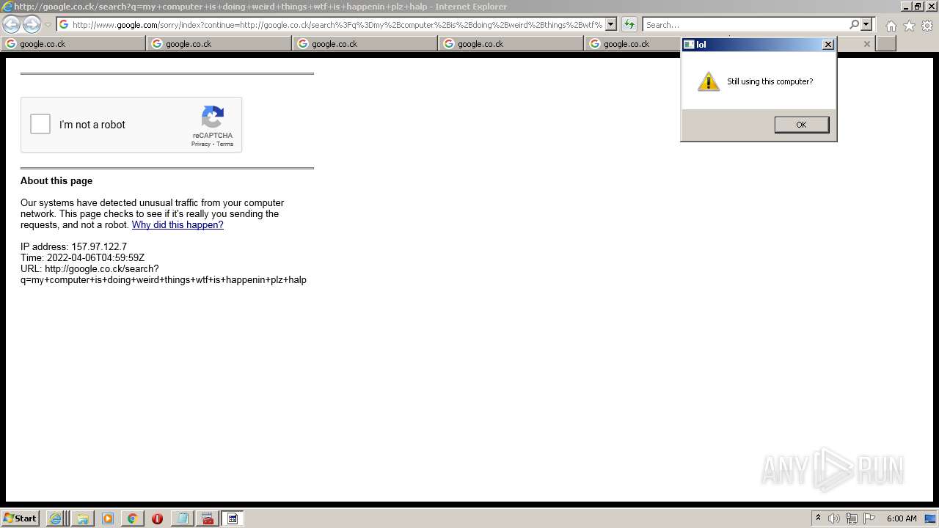Screen dimensions: 939x528
Task: Launch Google Chrome from the taskbar
Action: coord(132,518)
